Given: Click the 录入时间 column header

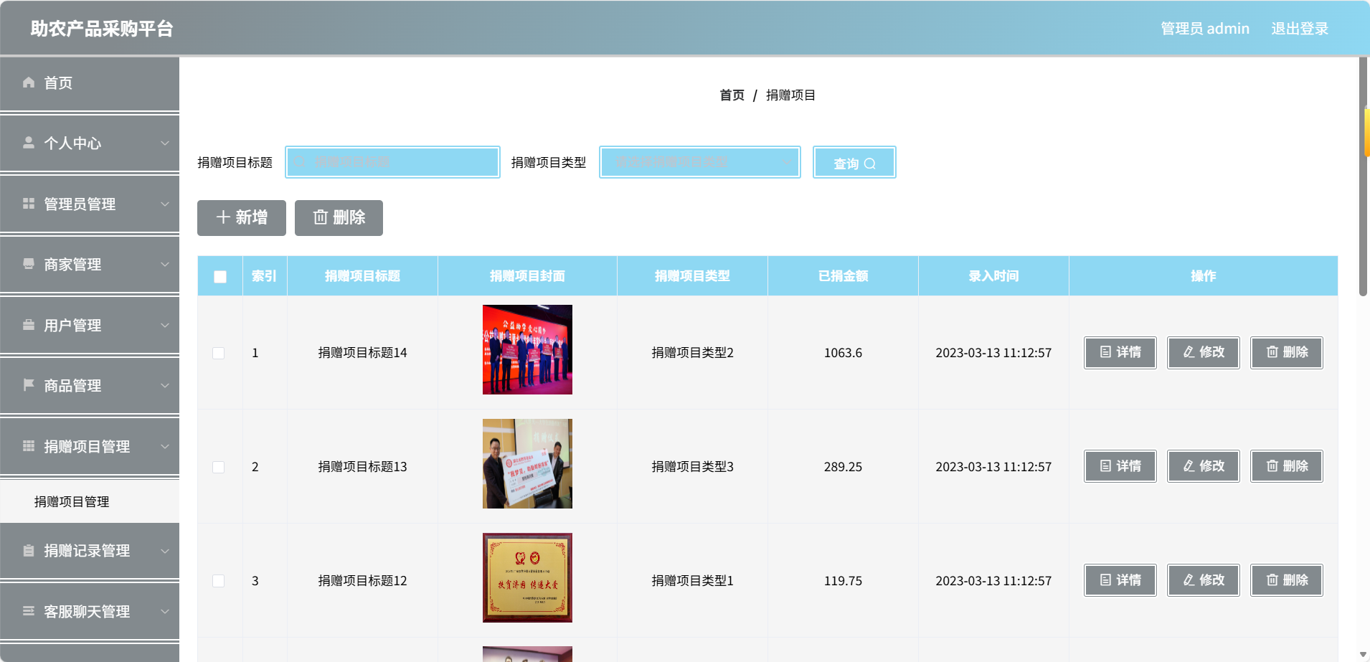Looking at the screenshot, I should pos(993,276).
